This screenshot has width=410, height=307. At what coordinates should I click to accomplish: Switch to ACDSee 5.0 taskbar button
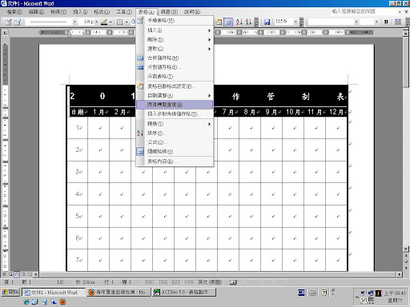click(184, 293)
